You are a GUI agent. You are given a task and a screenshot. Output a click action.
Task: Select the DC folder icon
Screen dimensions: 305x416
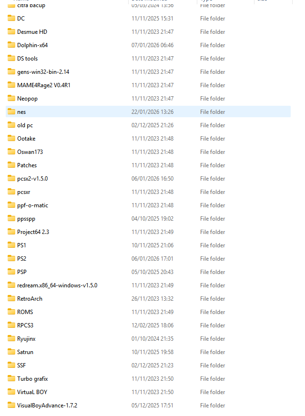coord(11,18)
